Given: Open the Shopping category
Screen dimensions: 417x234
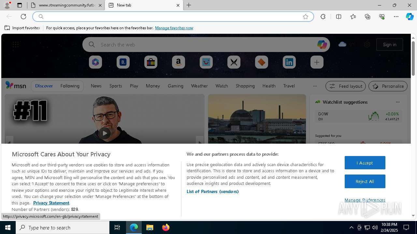Looking at the screenshot, I should (245, 86).
